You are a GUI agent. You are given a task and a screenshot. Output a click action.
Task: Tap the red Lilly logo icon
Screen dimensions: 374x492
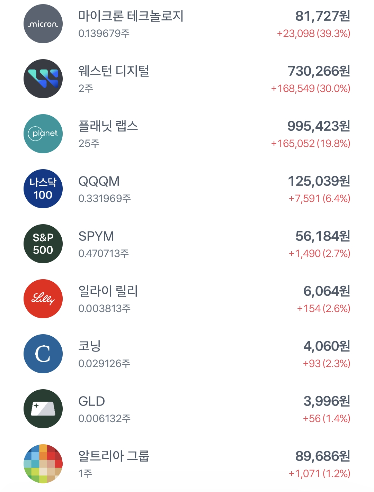tap(43, 299)
